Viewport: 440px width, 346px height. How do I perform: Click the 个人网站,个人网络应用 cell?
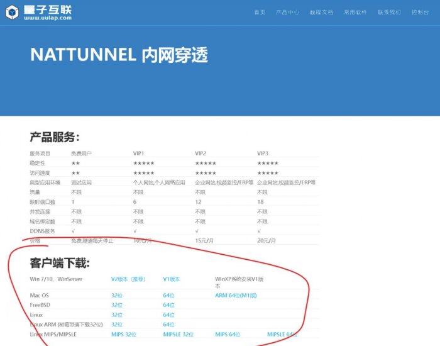pos(159,182)
